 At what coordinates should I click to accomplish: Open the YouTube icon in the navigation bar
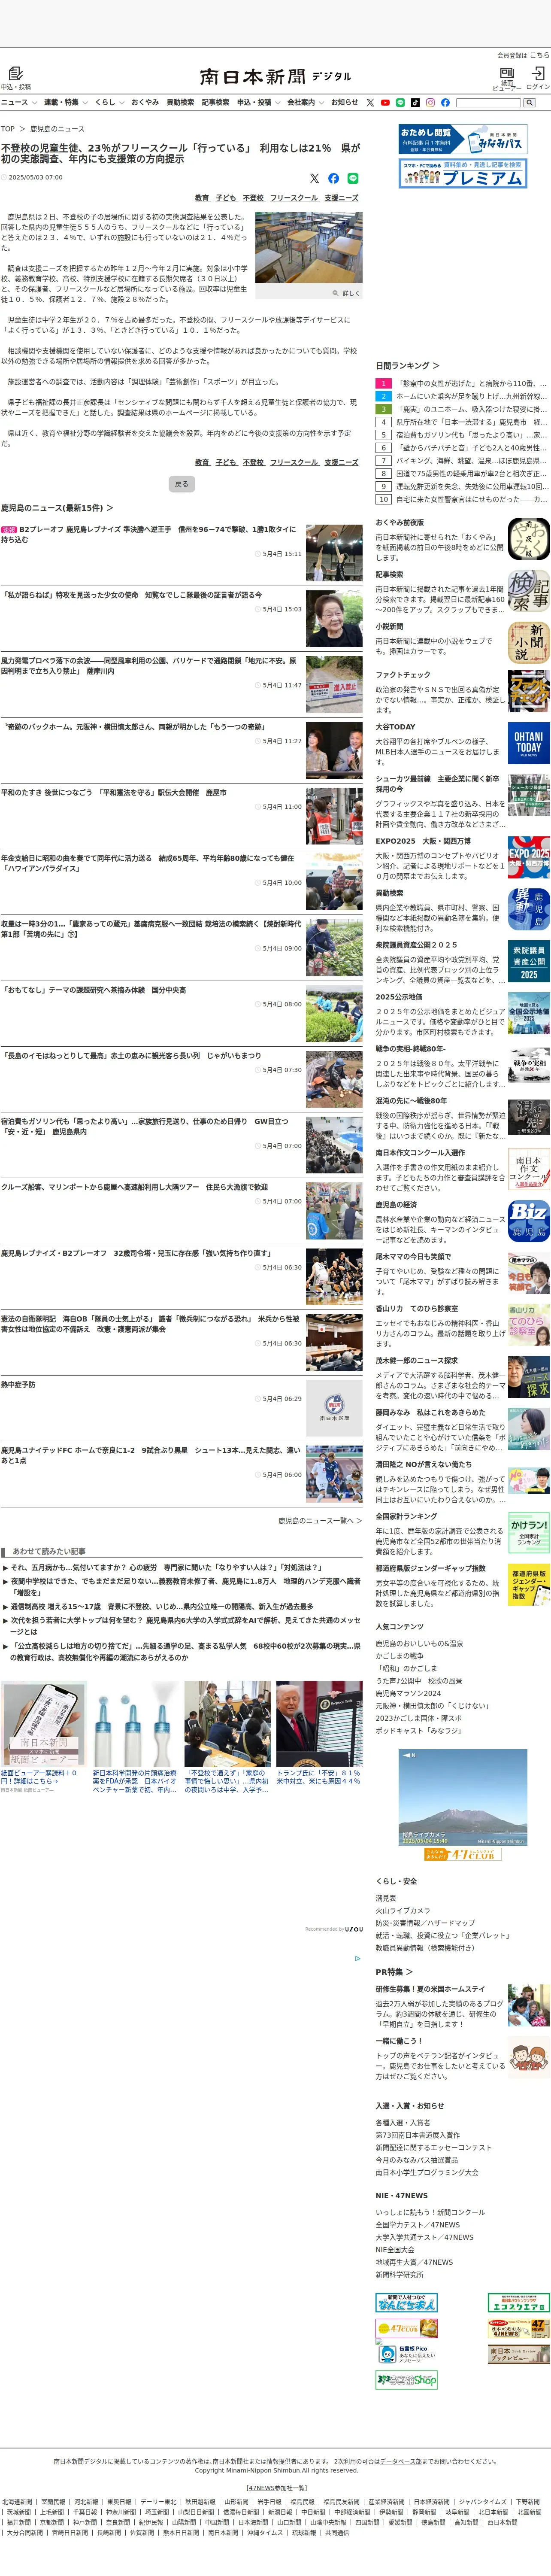pos(385,102)
